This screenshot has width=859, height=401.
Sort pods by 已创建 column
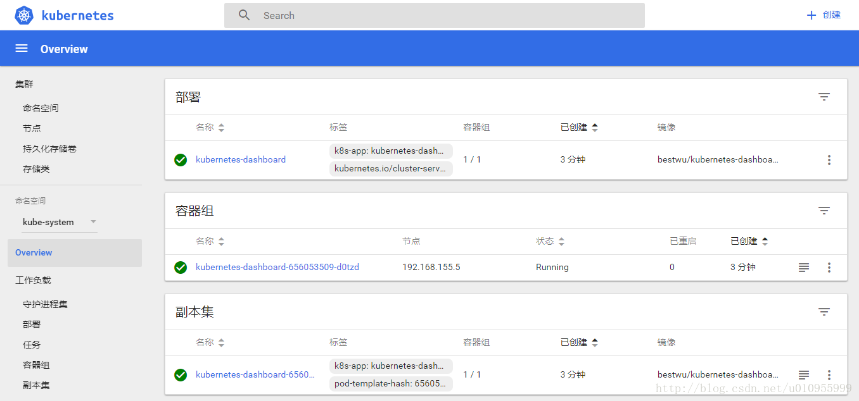coord(749,241)
